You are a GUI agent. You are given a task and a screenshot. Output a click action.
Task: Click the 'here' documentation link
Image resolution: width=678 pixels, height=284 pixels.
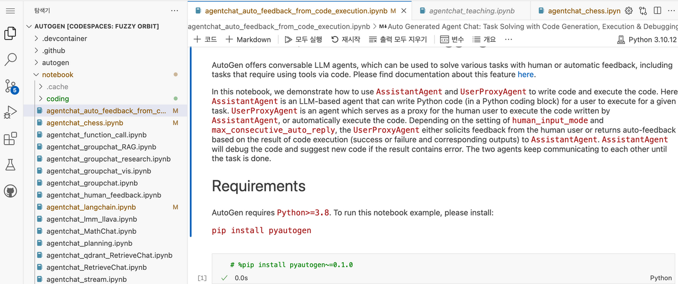[525, 75]
